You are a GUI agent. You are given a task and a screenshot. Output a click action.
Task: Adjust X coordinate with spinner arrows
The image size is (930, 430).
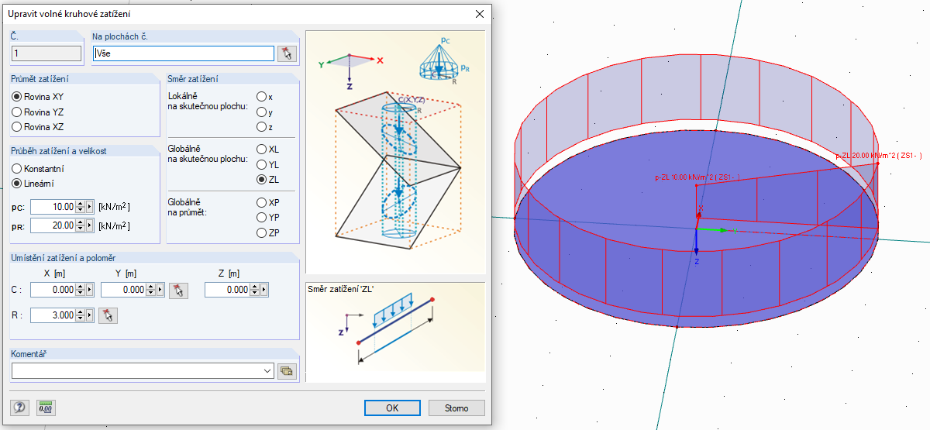(x=80, y=290)
